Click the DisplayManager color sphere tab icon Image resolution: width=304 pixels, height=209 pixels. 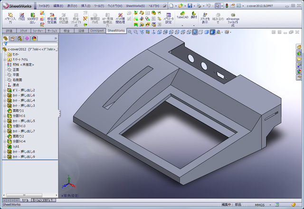[34, 38]
